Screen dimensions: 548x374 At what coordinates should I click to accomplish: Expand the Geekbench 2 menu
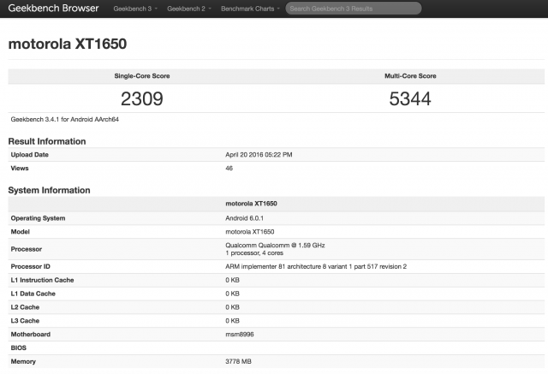[189, 9]
